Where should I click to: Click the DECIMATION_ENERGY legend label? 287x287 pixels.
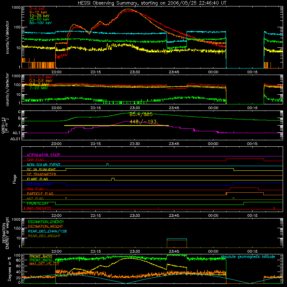pos(46,222)
